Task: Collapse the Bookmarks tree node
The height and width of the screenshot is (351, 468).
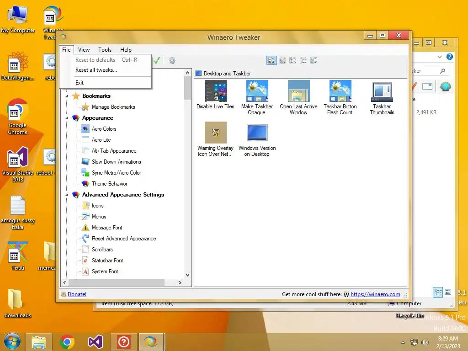Action: point(67,96)
